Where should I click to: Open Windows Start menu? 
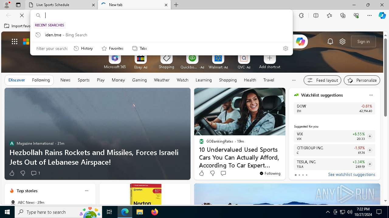pos(7,212)
